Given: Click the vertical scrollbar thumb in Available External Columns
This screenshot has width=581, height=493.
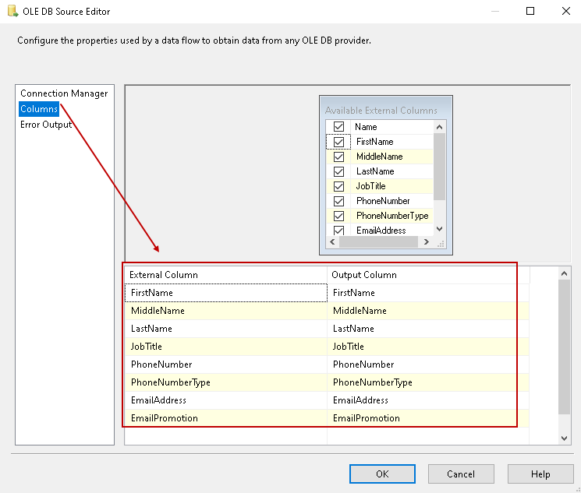Looking at the screenshot, I should (x=440, y=167).
